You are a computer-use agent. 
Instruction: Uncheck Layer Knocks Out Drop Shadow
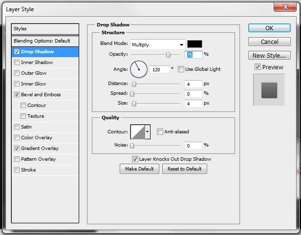point(135,159)
